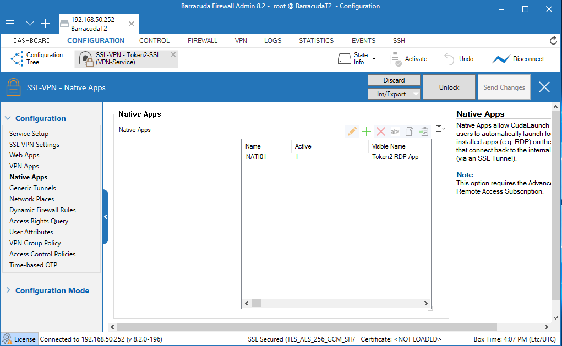Close the SSL-VPN Token2-SSL config tab
Image resolution: width=562 pixels, height=346 pixels.
pos(173,54)
